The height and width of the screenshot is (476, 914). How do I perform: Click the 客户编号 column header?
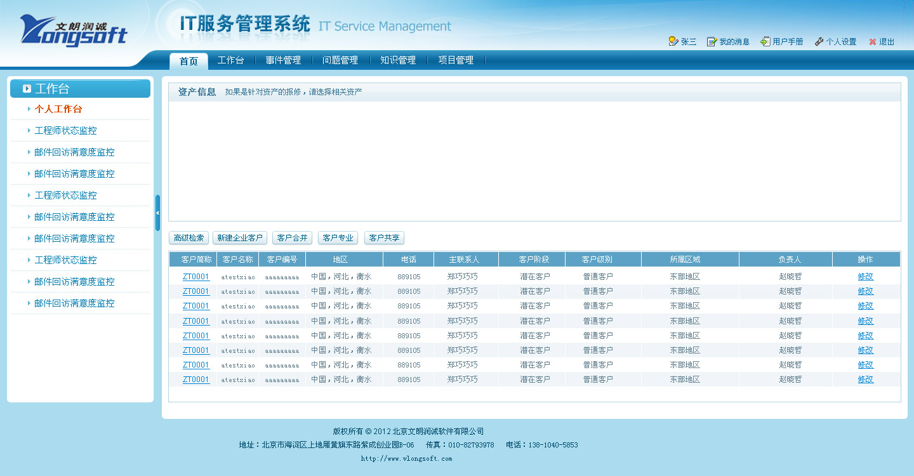click(x=282, y=260)
